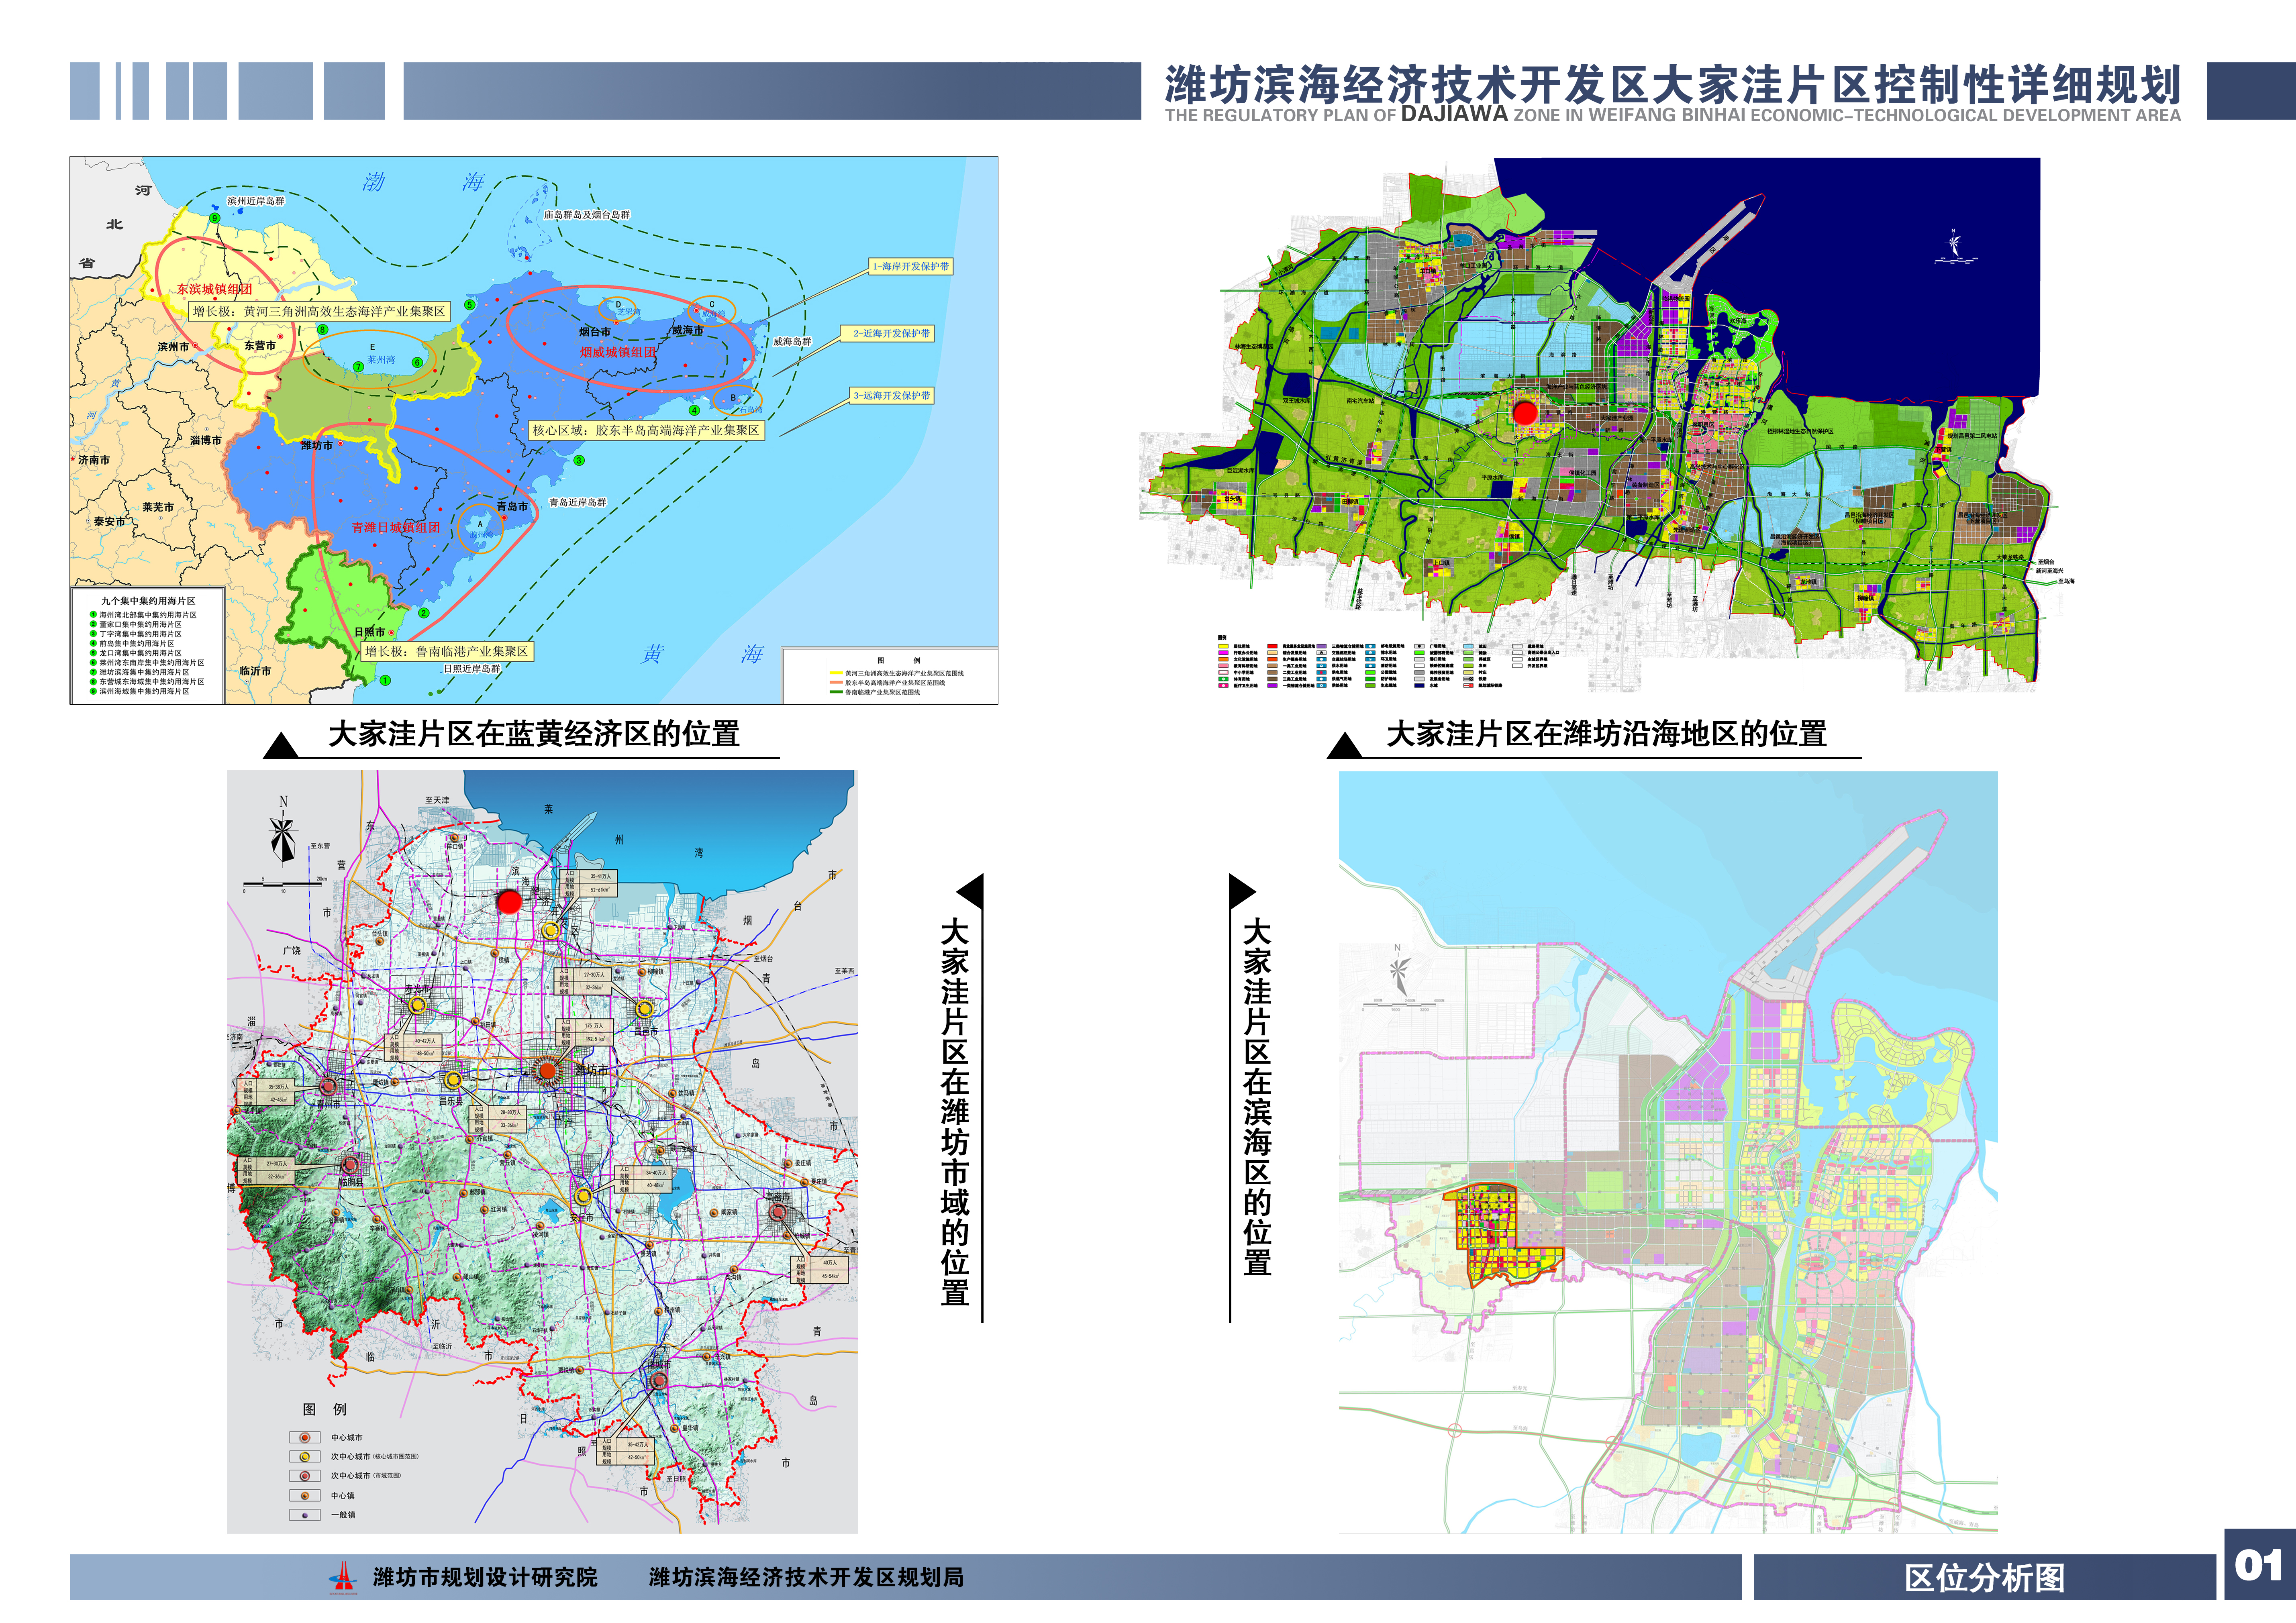Click 滨州市 on the 蓝黄经济区 map
The width and height of the screenshot is (2296, 1623).
tap(173, 347)
